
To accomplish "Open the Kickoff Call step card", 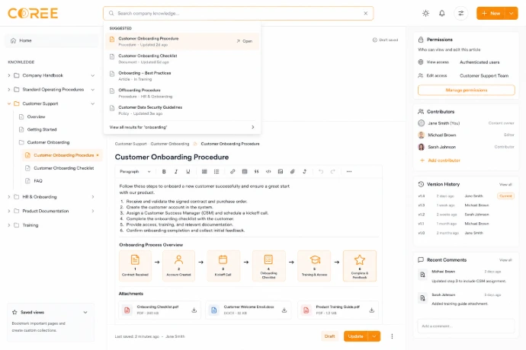I will point(223,266).
